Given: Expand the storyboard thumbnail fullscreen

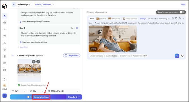Looking at the screenshot, I should (x=38, y=62).
